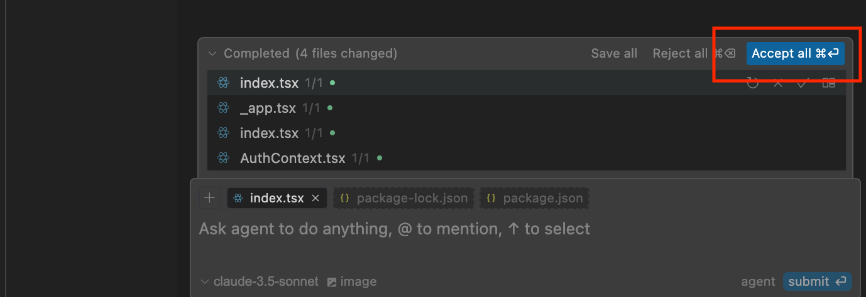The height and width of the screenshot is (297, 866).
Task: Open the diff view icon for index.tsx
Action: pos(829,83)
